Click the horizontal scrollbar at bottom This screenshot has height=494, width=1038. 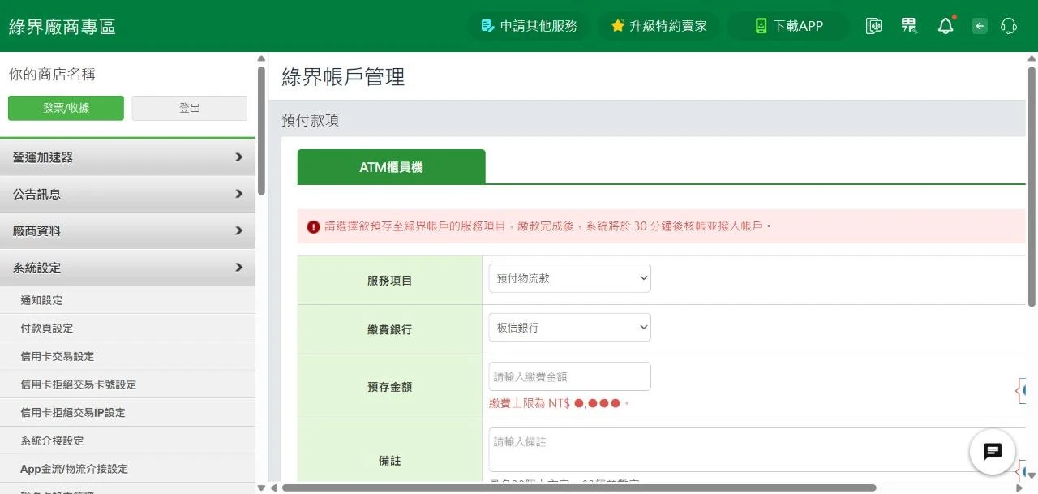pos(579,488)
